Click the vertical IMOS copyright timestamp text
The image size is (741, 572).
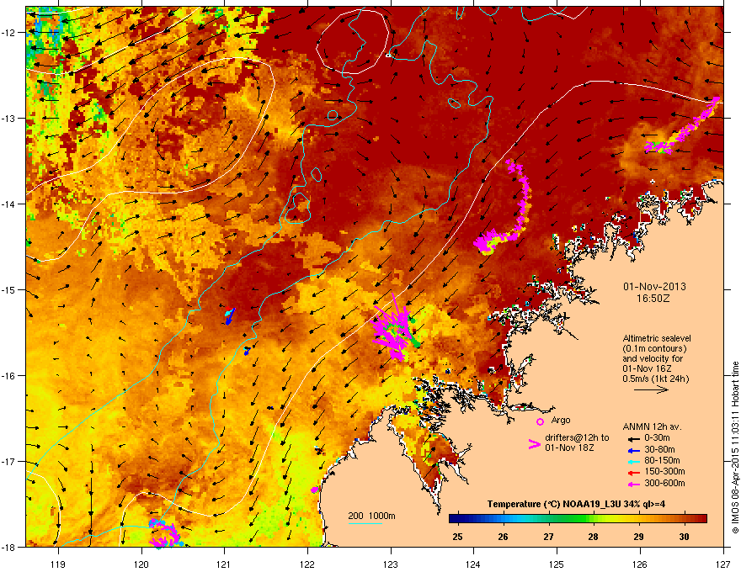click(735, 448)
